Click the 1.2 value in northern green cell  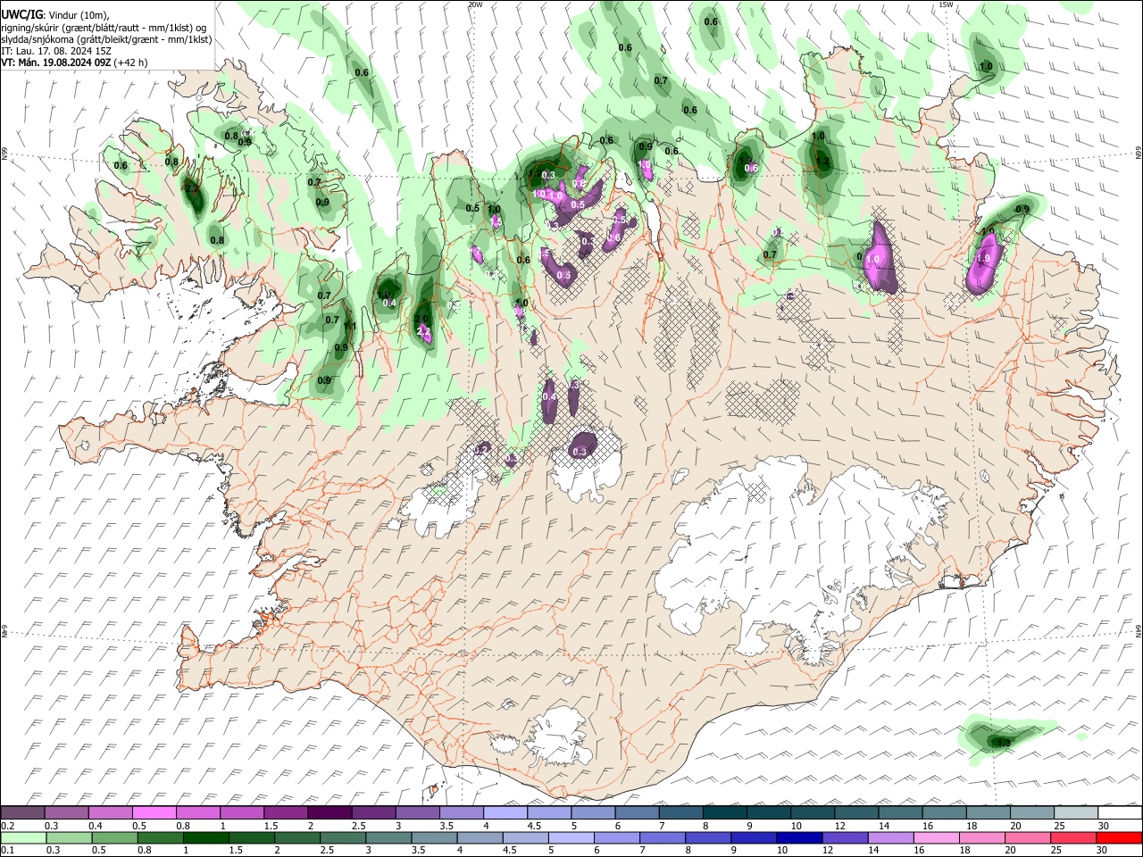823,162
